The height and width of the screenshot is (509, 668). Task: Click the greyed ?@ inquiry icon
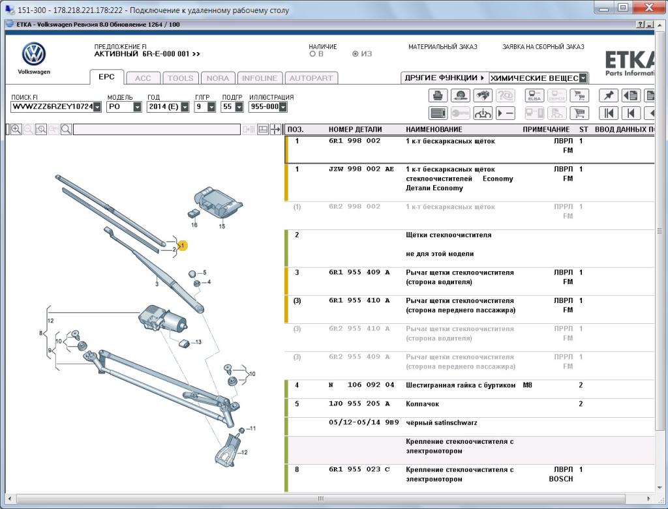pos(506,95)
